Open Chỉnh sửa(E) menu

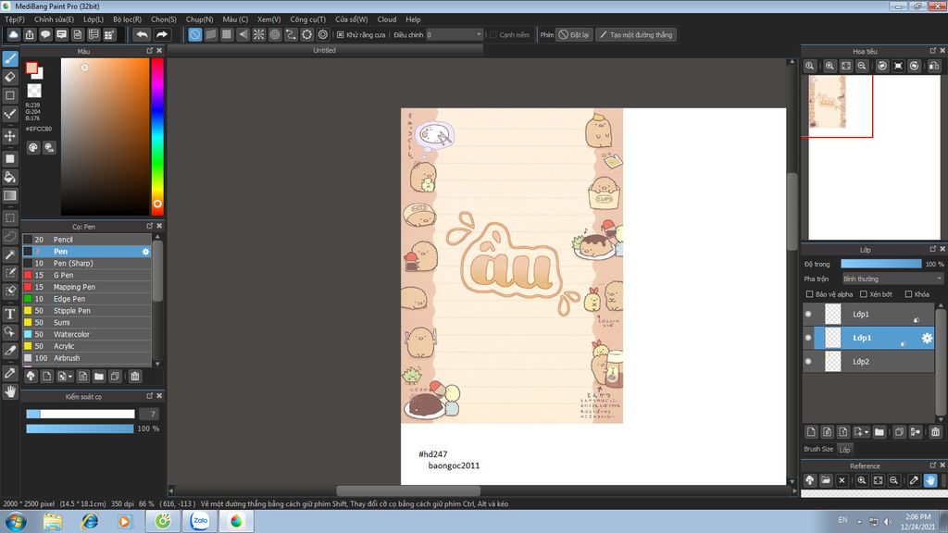point(54,19)
